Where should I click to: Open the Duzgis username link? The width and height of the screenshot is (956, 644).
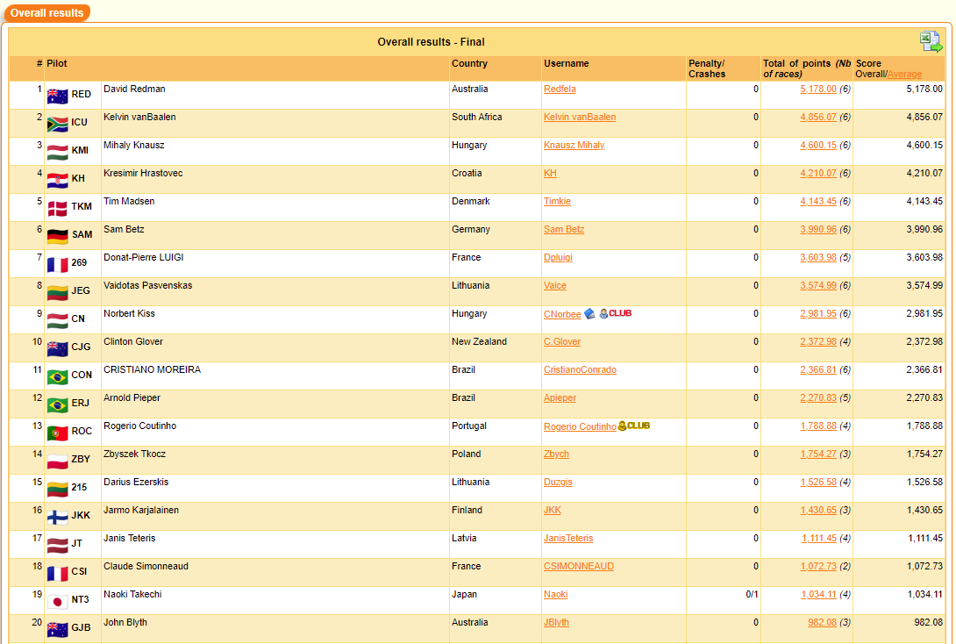click(x=558, y=482)
